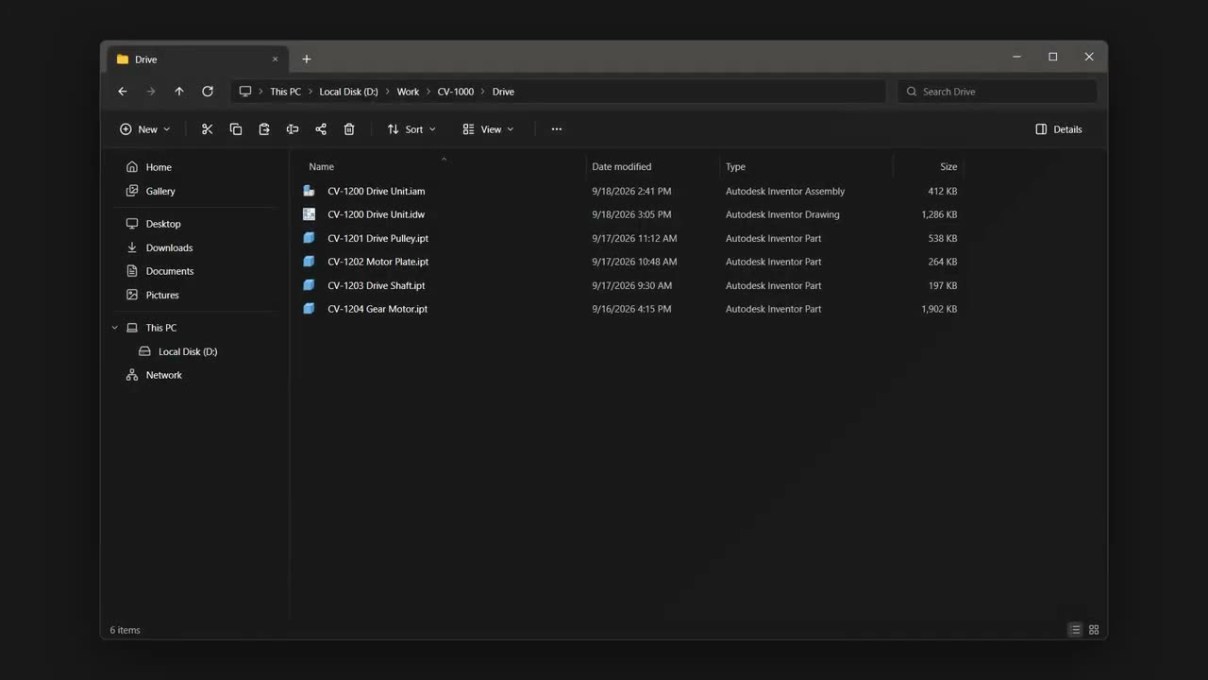Switch to large thumbnails view icon
The width and height of the screenshot is (1208, 680).
click(x=1094, y=630)
